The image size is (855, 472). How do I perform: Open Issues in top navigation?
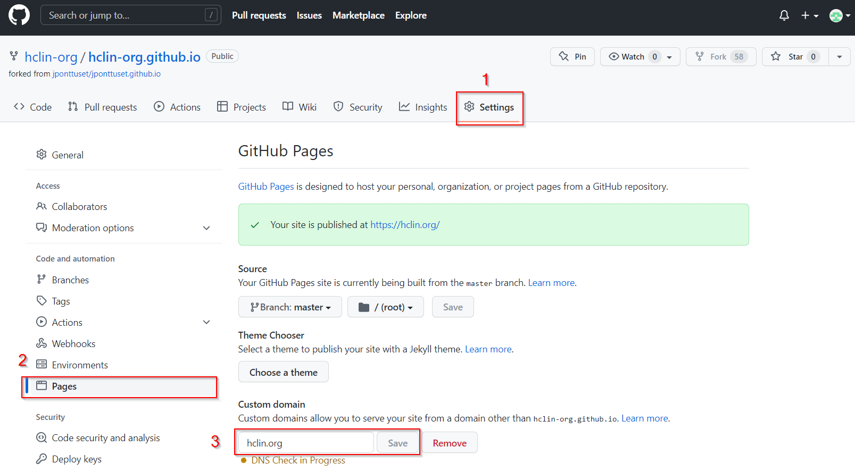[x=309, y=15]
